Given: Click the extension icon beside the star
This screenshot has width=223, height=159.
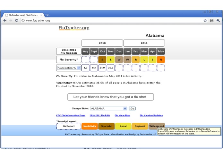Looking at the screenshot, I should click(x=212, y=21).
